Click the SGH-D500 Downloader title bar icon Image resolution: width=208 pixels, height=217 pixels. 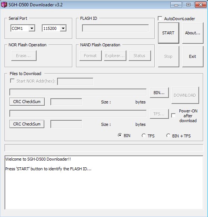click(x=4, y=5)
